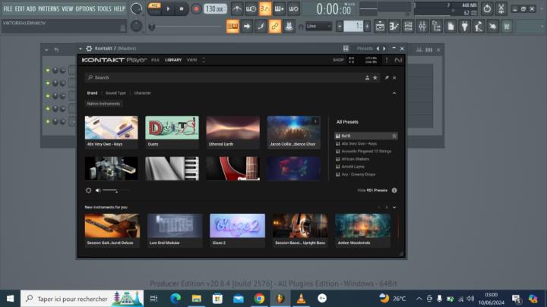
Task: Click the favorites star icon beside search
Action: tap(375, 77)
